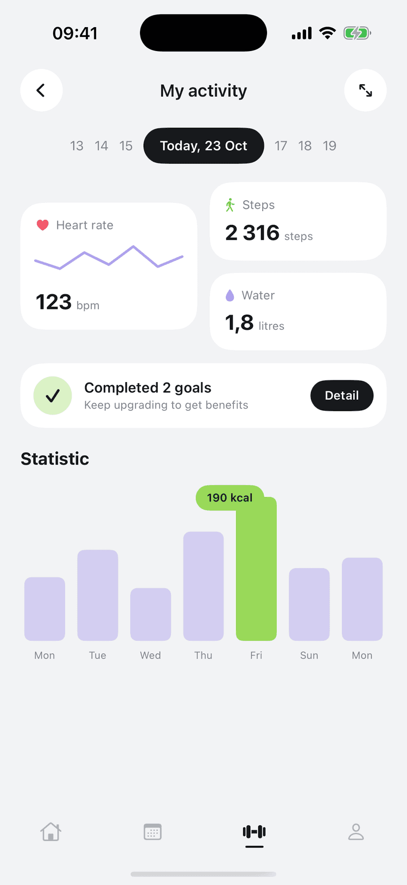Screen dimensions: 407x885
Task: Select the green Fri bar in chart
Action: [x=256, y=569]
